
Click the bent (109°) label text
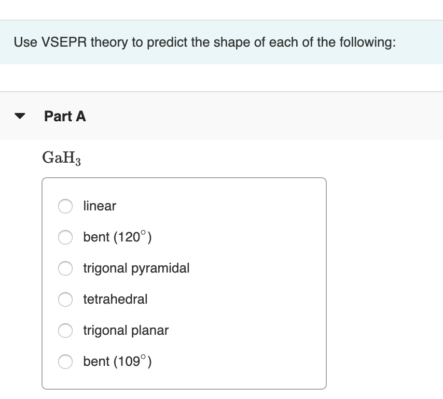117,362
